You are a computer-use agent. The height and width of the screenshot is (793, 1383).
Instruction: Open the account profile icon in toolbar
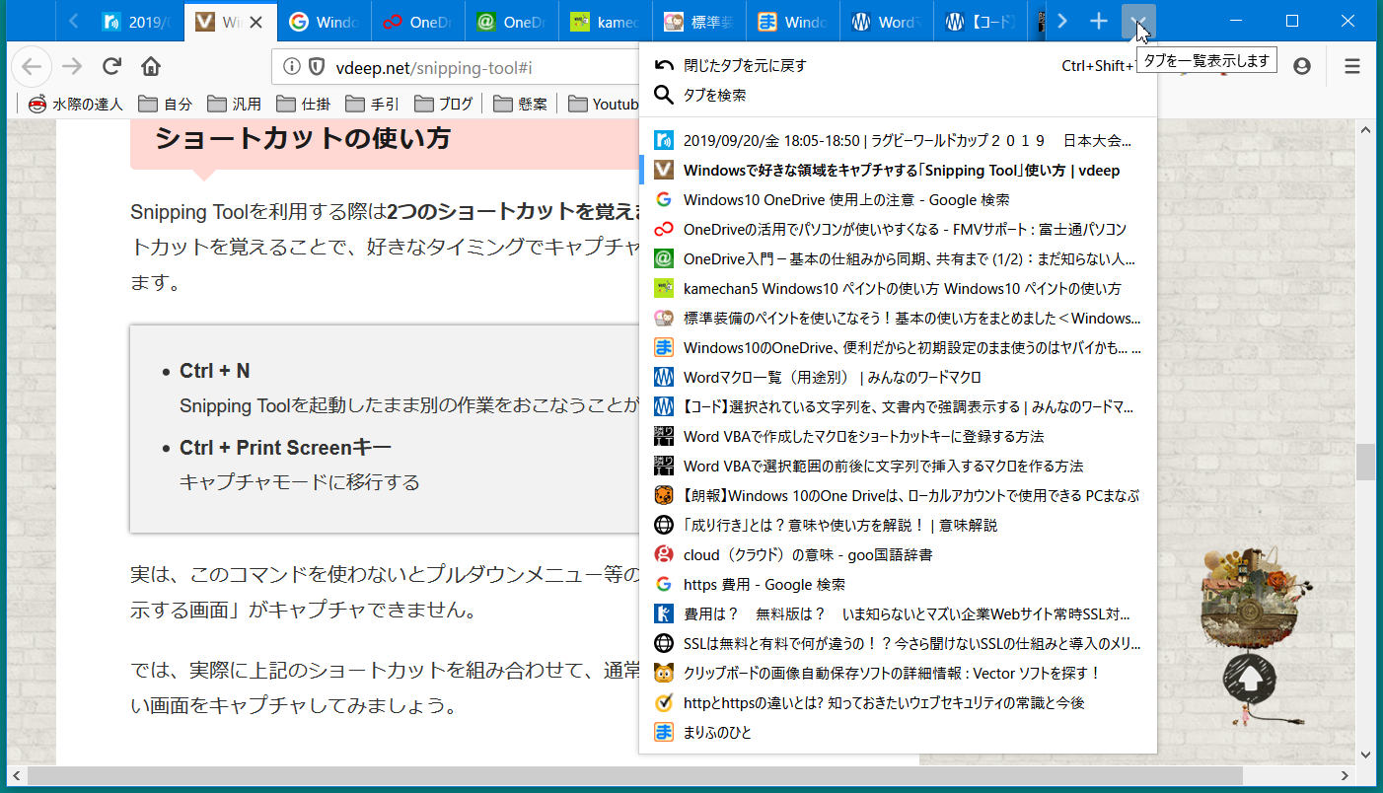[1301, 66]
